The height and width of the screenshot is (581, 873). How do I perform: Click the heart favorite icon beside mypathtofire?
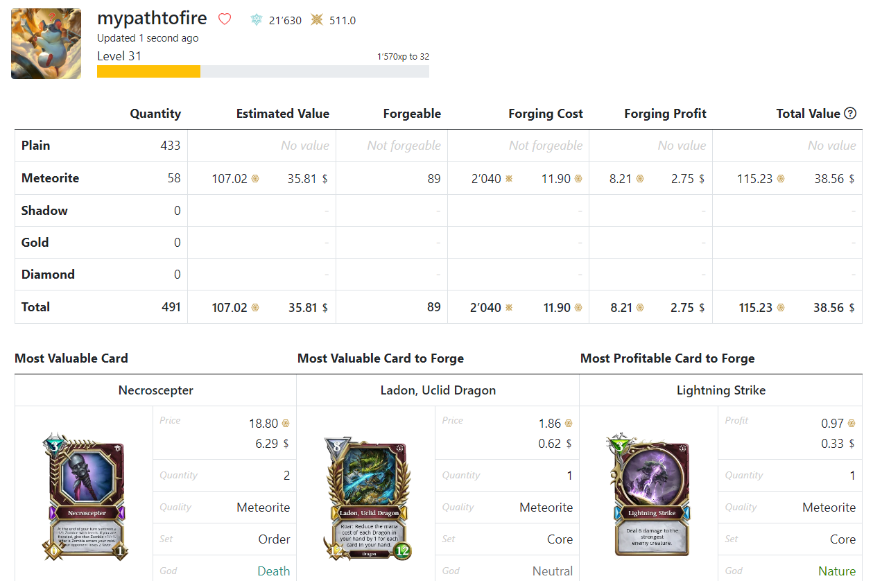225,19
